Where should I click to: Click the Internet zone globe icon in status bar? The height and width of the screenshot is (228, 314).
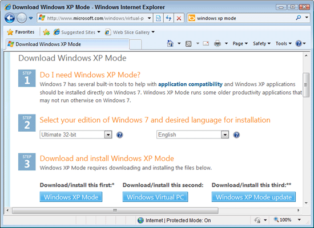[x=140, y=220]
